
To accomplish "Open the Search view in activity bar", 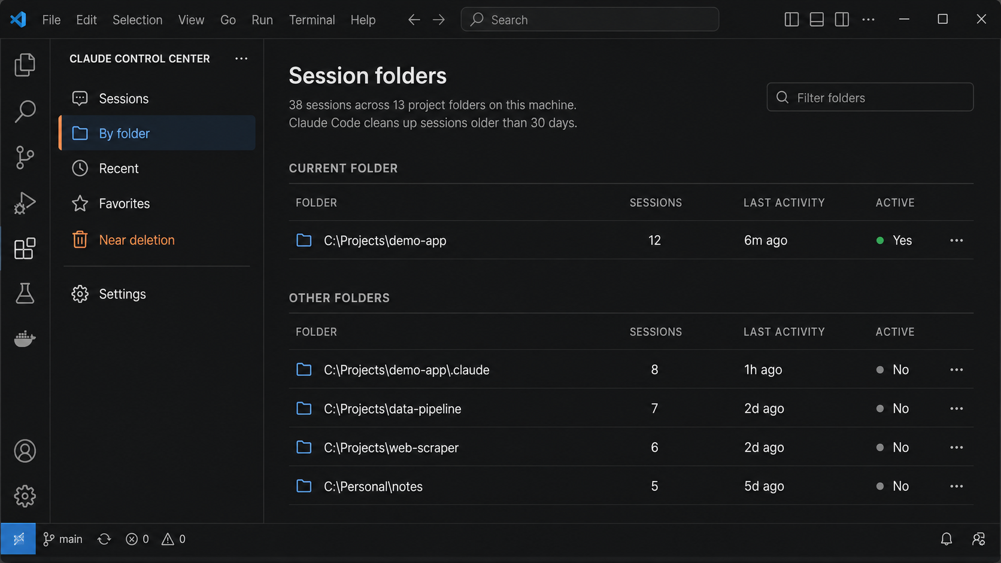I will (x=25, y=111).
